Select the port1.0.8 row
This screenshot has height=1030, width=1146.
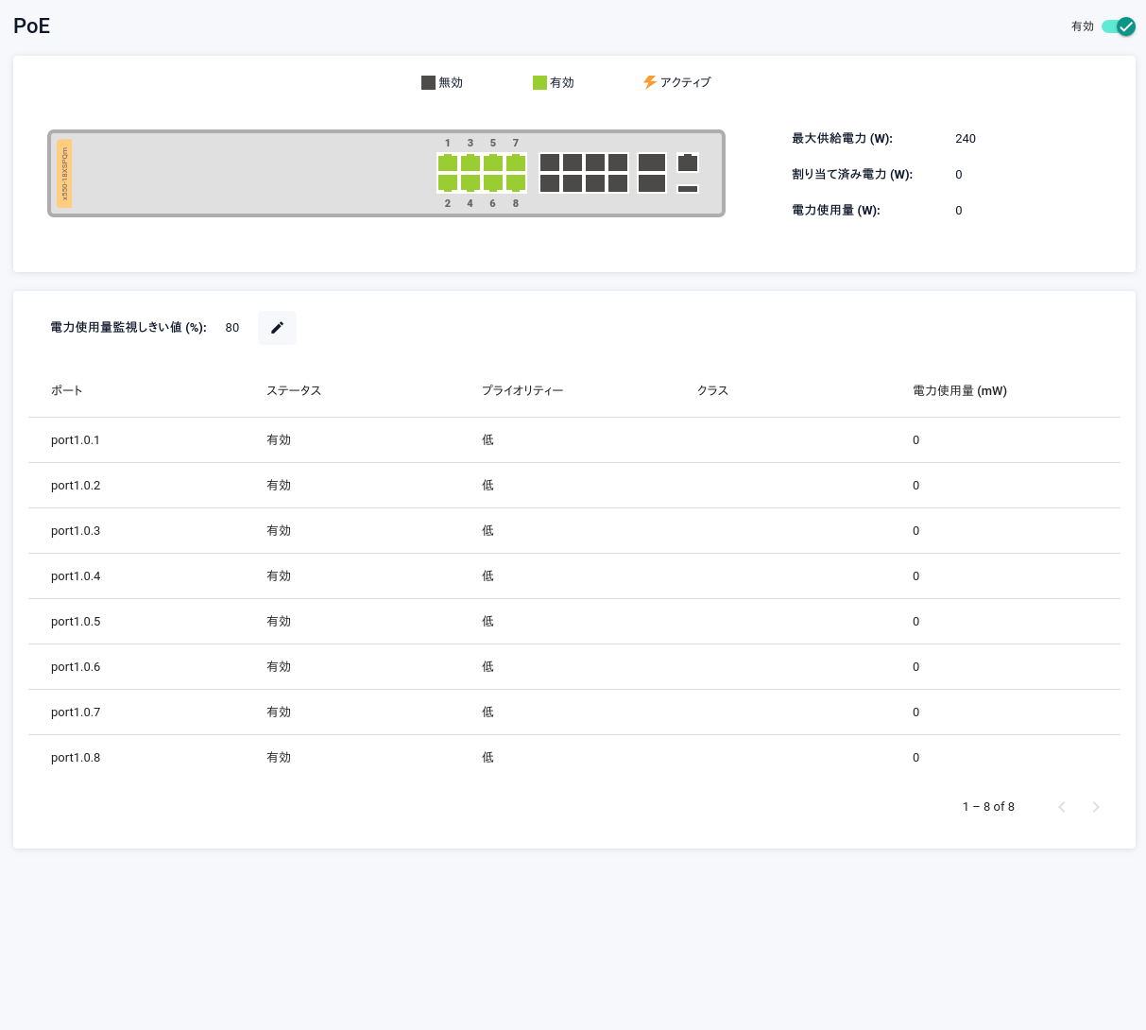click(x=574, y=758)
